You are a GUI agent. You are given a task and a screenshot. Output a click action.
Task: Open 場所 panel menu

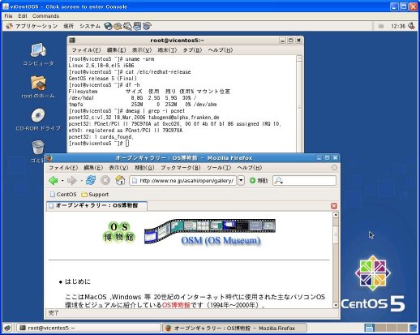click(68, 26)
